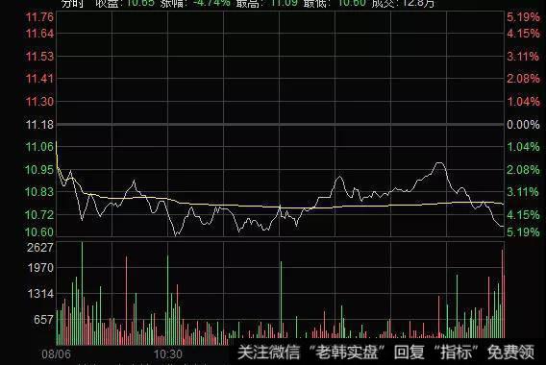
Task: Click the 3.11% green percentage label
Action: 523,192
